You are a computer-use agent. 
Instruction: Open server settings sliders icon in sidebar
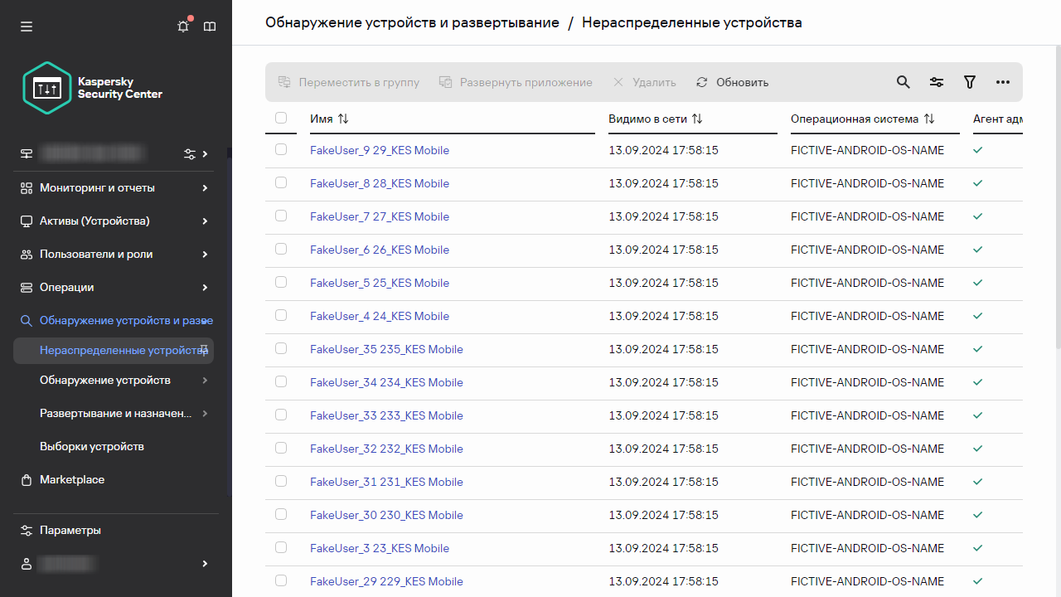click(x=190, y=153)
